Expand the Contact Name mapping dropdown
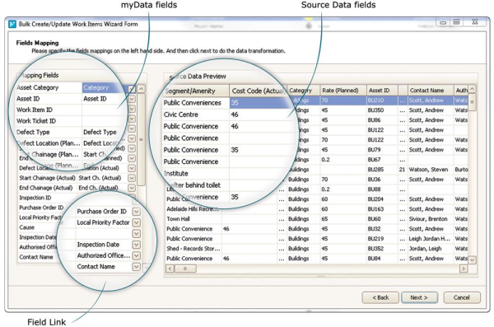Screen dimensions: 494x327 click(136, 266)
